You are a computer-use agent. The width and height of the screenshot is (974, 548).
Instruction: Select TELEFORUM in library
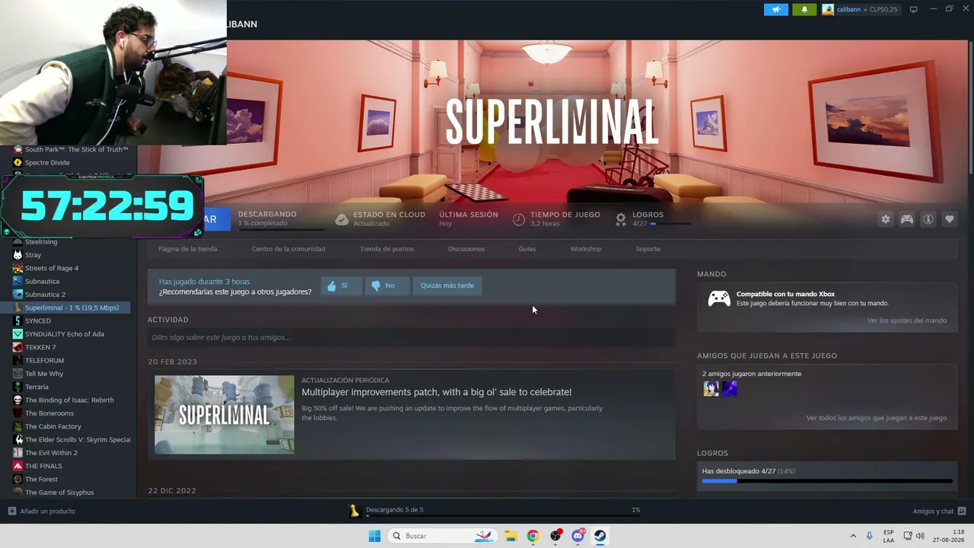(x=44, y=361)
